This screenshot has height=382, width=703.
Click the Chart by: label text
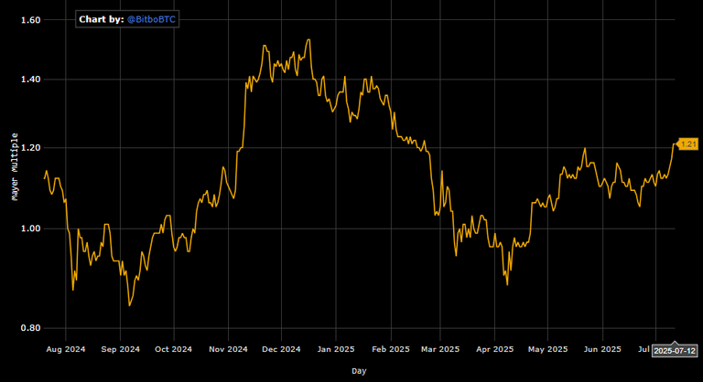pyautogui.click(x=102, y=20)
